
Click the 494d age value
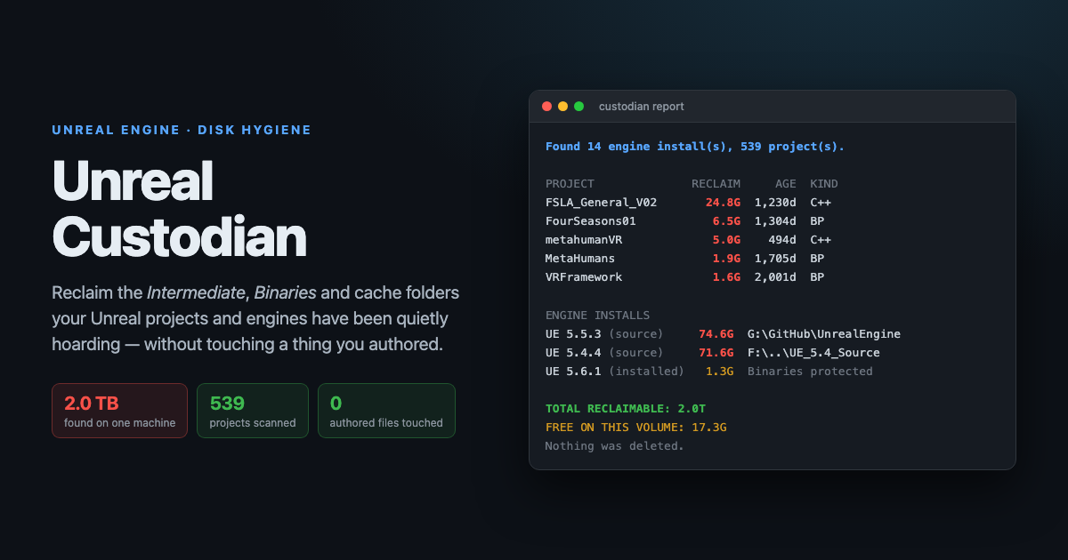coord(782,240)
